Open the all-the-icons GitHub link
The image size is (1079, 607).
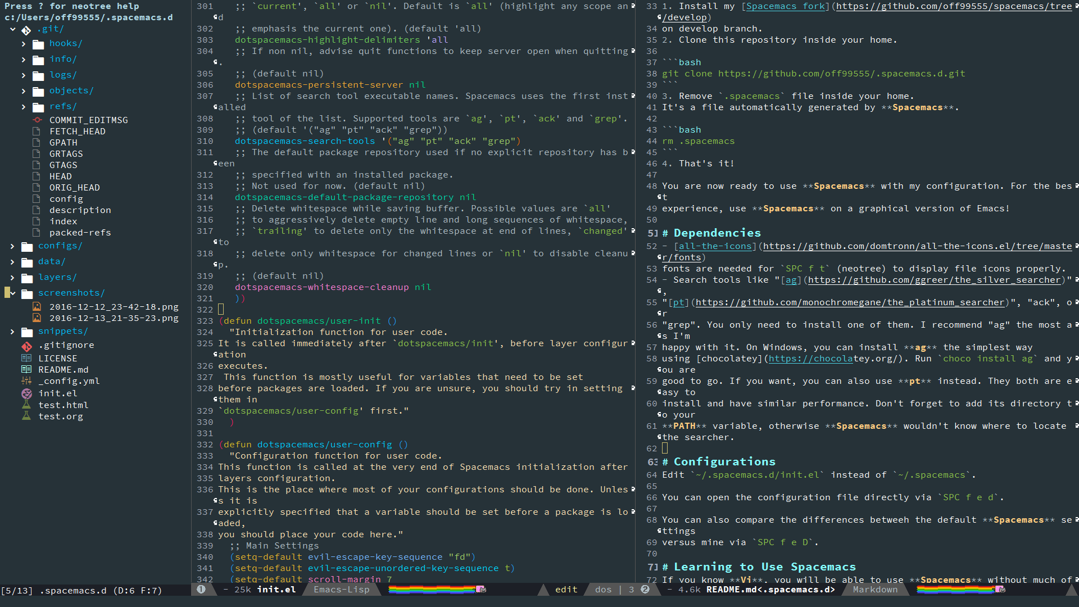click(x=715, y=246)
